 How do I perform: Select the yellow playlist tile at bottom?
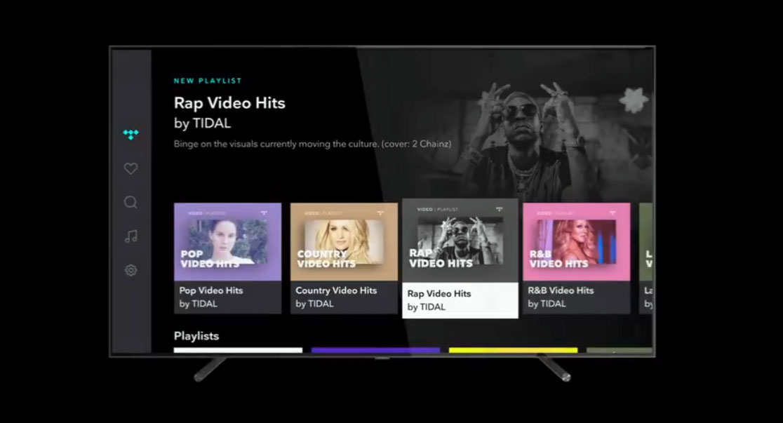coord(513,350)
